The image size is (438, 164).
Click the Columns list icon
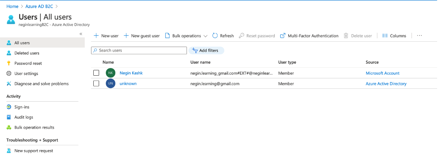[x=385, y=36]
